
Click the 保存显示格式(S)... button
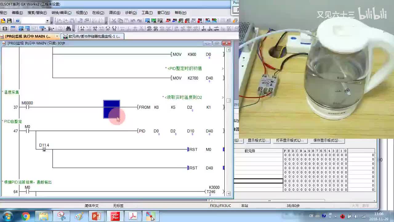click(328, 141)
